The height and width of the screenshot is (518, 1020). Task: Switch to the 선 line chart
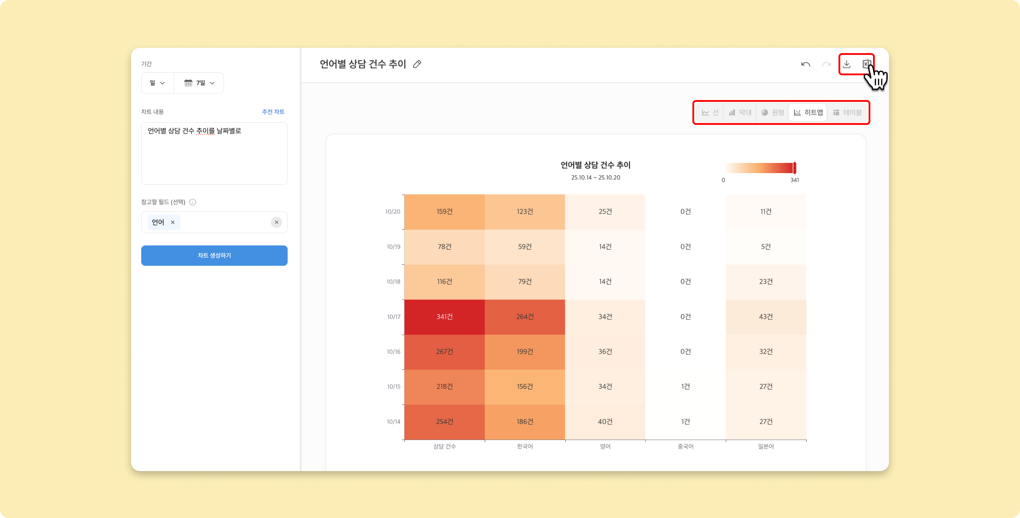(x=710, y=112)
